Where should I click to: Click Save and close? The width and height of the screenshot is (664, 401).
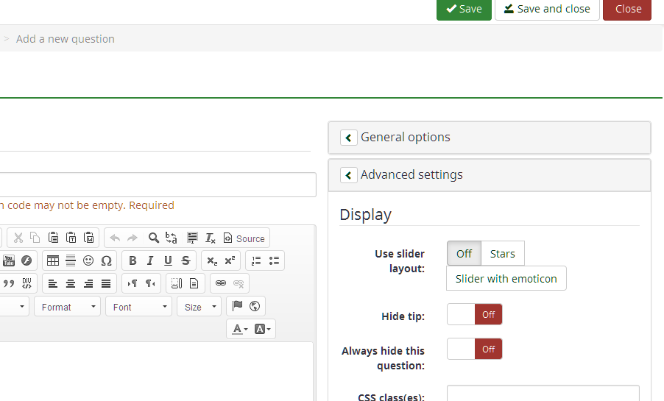[x=547, y=10]
